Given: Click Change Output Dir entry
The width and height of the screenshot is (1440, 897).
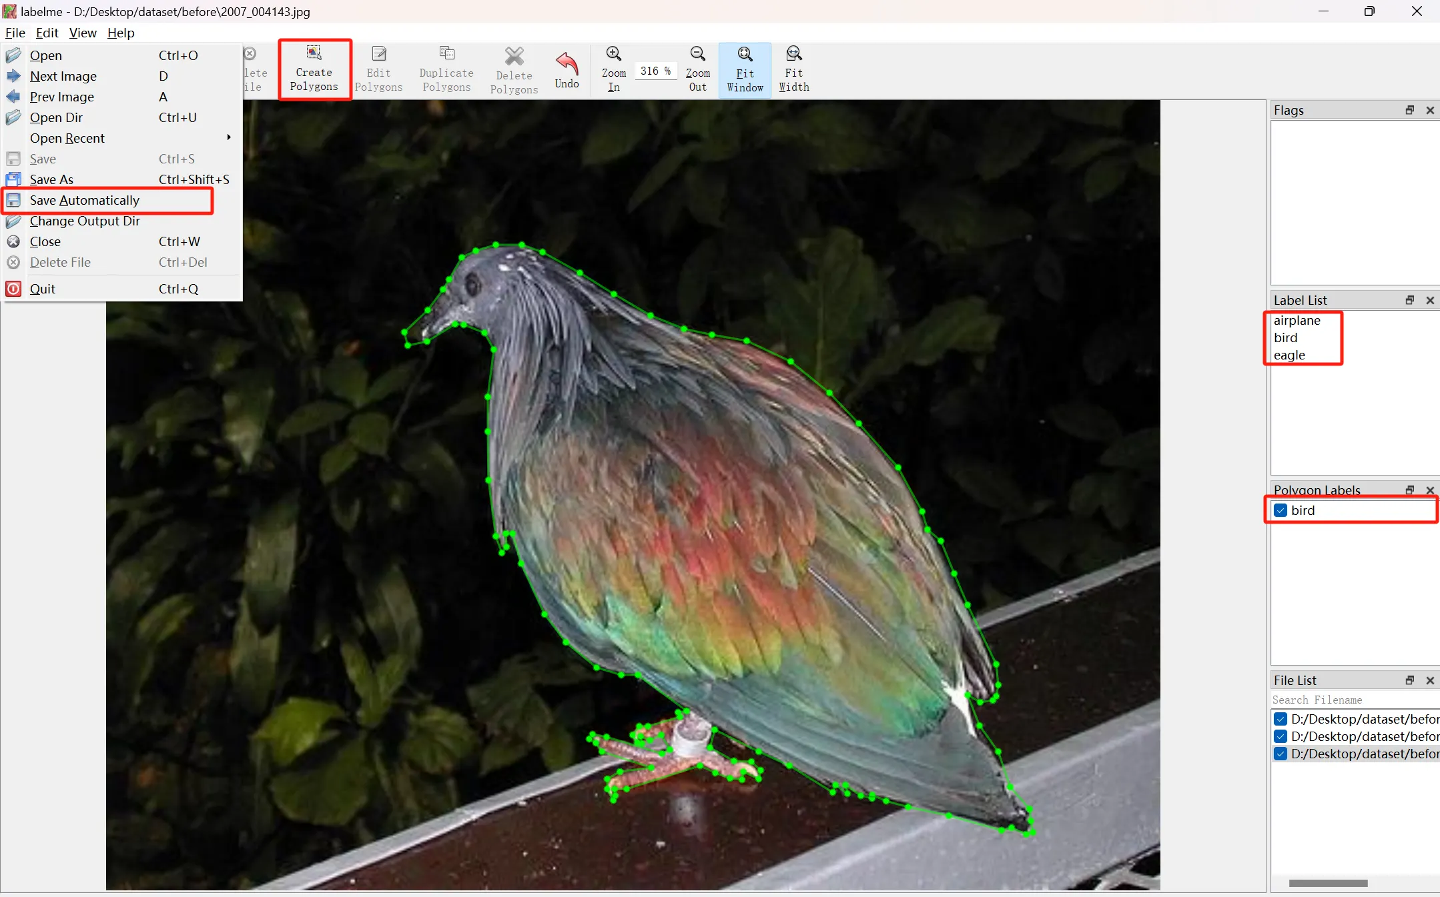Looking at the screenshot, I should (85, 221).
